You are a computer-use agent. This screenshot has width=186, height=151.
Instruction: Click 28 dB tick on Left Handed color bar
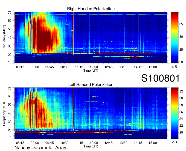coord(181,105)
